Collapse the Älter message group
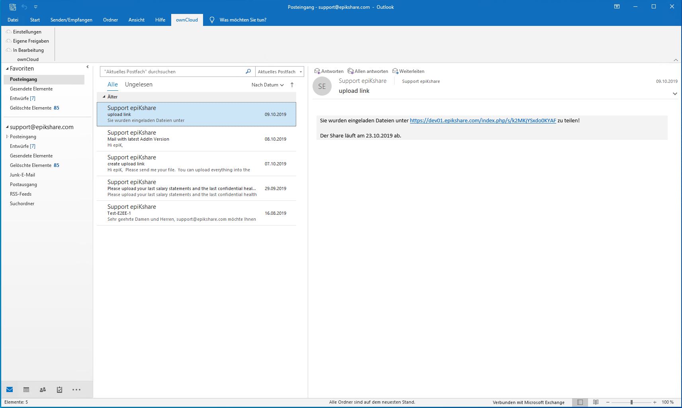 click(x=104, y=97)
